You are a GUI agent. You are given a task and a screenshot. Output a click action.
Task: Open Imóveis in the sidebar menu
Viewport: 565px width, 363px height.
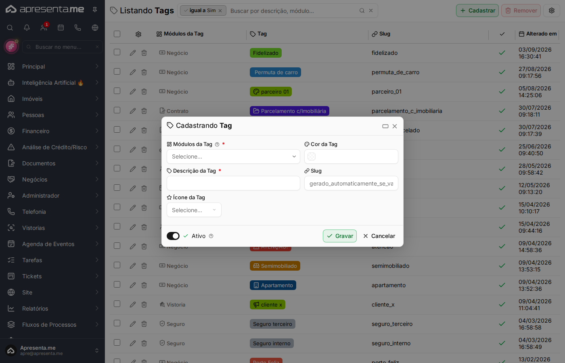52,99
